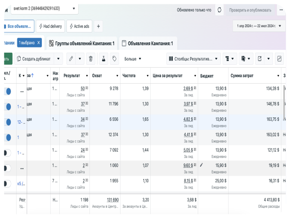The height and width of the screenshot is (218, 290).
Task: Click the pencil edit icon
Action: click(71, 59)
